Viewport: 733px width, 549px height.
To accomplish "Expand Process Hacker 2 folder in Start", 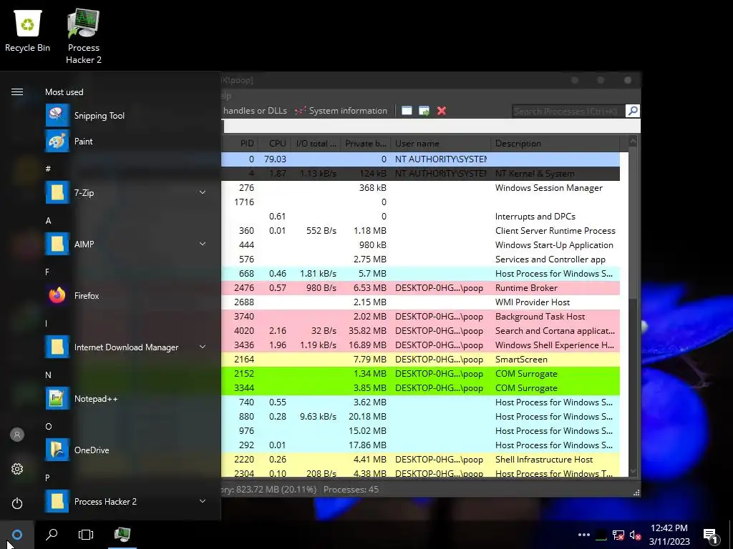I will [203, 501].
